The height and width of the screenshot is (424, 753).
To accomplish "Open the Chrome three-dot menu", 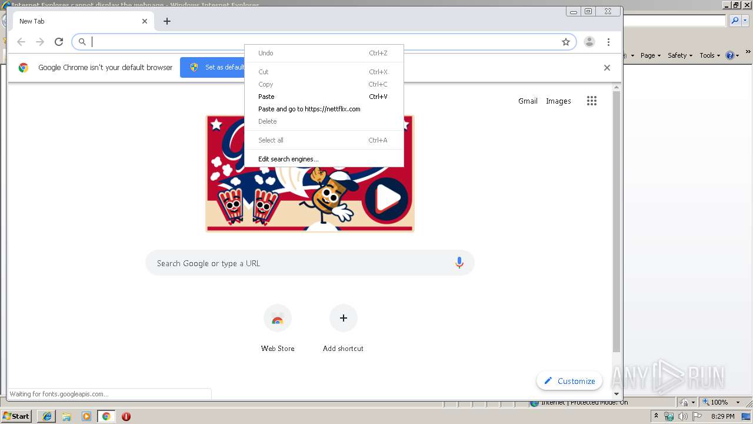I will pos(608,42).
